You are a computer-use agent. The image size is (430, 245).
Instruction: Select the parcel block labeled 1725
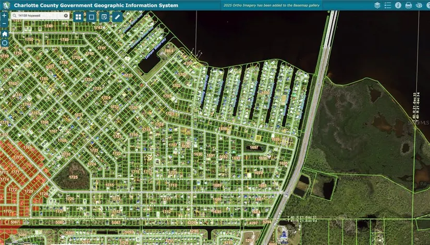point(73,177)
